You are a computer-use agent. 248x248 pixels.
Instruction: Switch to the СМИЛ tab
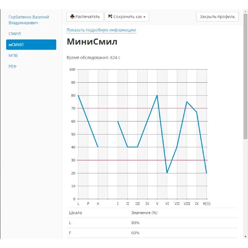pos(15,34)
